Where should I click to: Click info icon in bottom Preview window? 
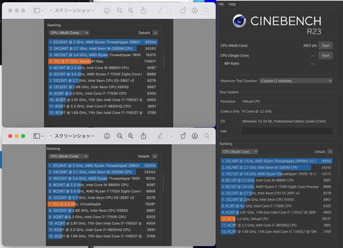(x=107, y=136)
